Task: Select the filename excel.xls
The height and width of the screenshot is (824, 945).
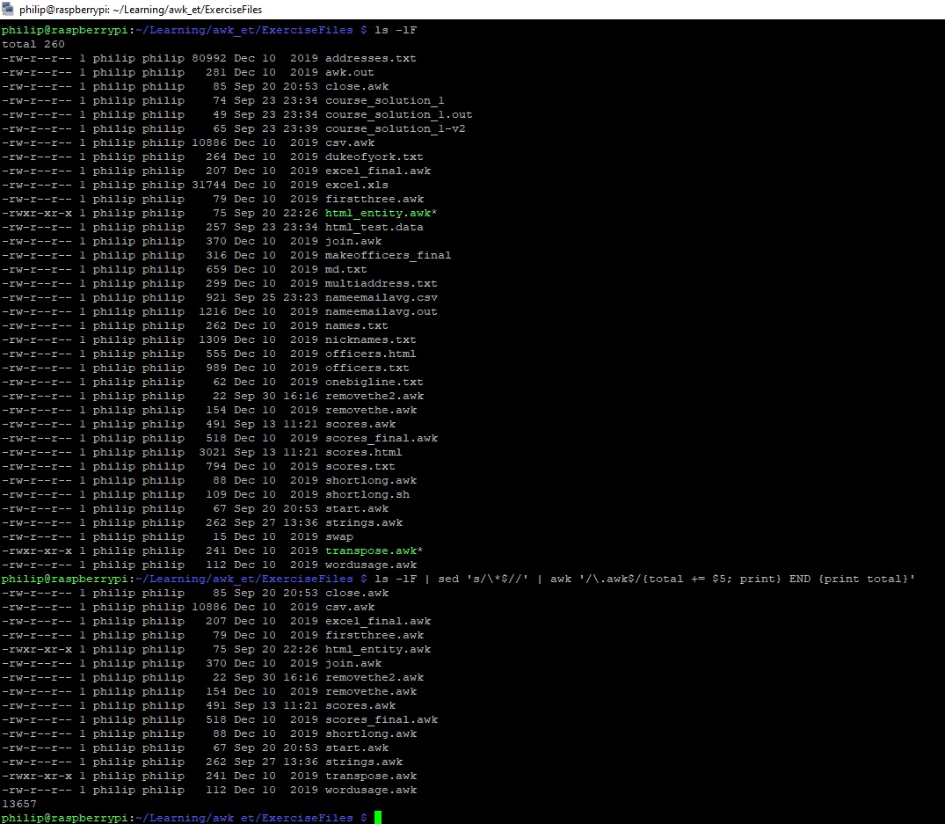Action: pos(357,185)
